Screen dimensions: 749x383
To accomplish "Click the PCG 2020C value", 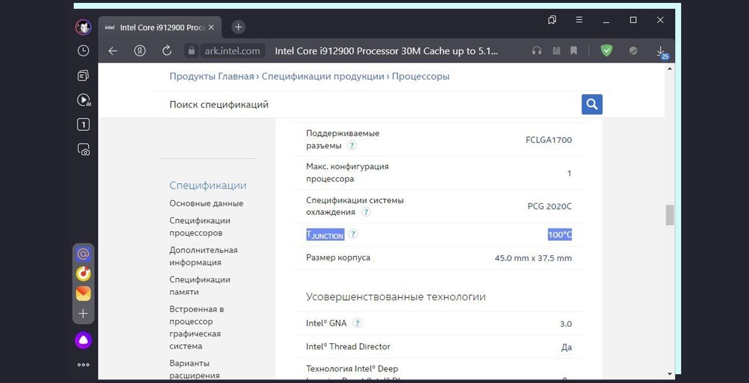I will (549, 206).
